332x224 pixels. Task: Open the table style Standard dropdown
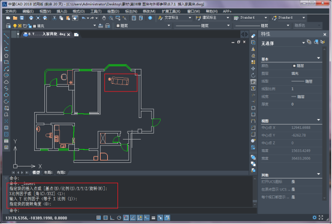[265, 18]
